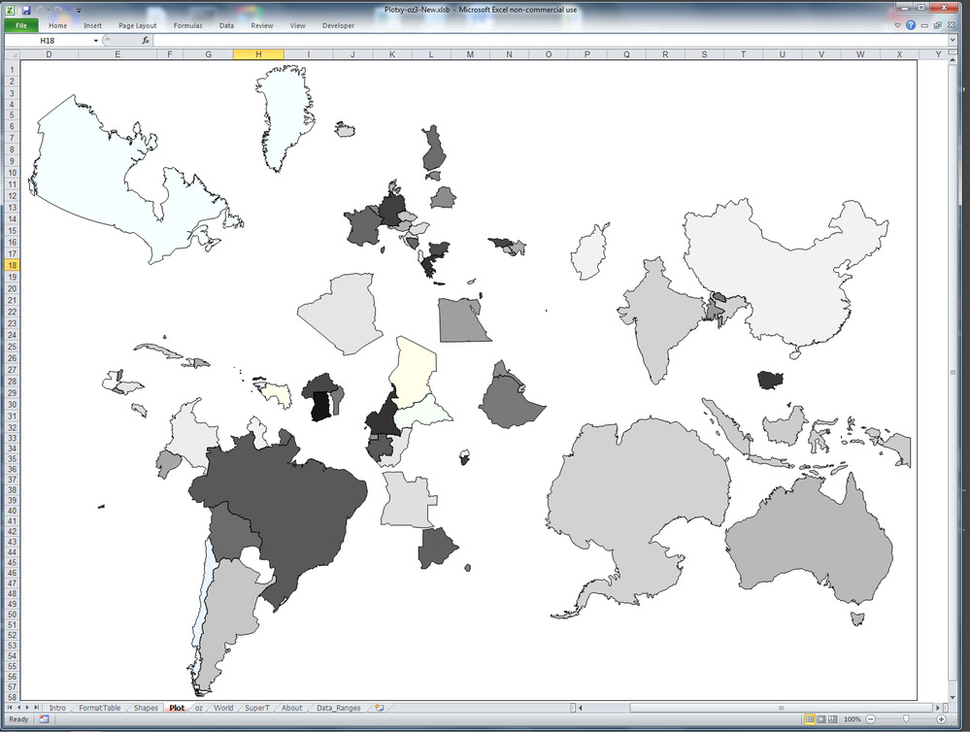Click the macro record icon in status bar
970x732 pixels.
pyautogui.click(x=44, y=719)
